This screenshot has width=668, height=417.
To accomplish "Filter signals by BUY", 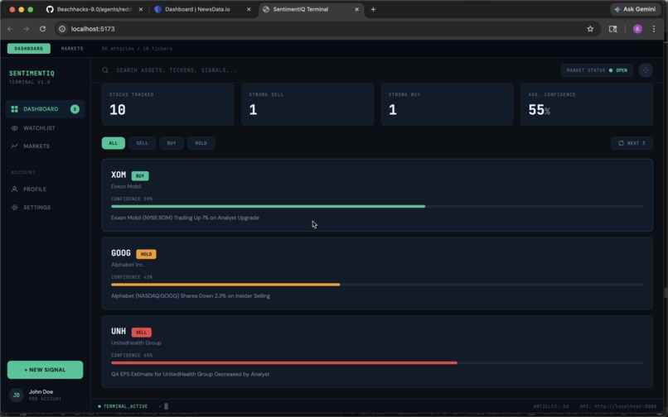I will pyautogui.click(x=172, y=143).
